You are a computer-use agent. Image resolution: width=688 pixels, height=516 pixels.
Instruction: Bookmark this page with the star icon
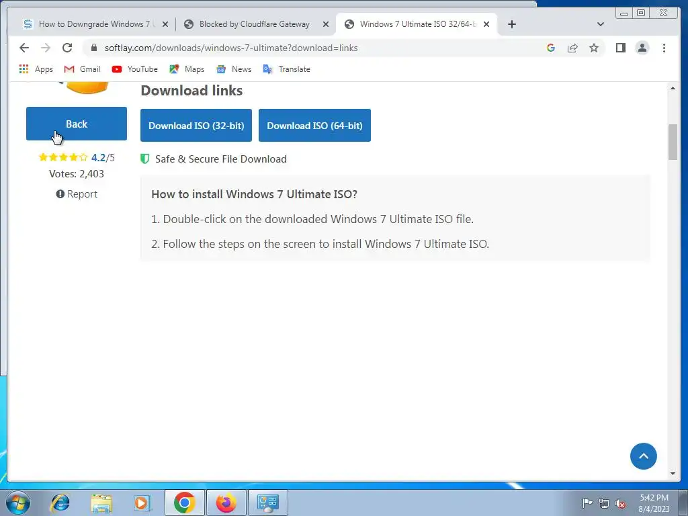[594, 48]
